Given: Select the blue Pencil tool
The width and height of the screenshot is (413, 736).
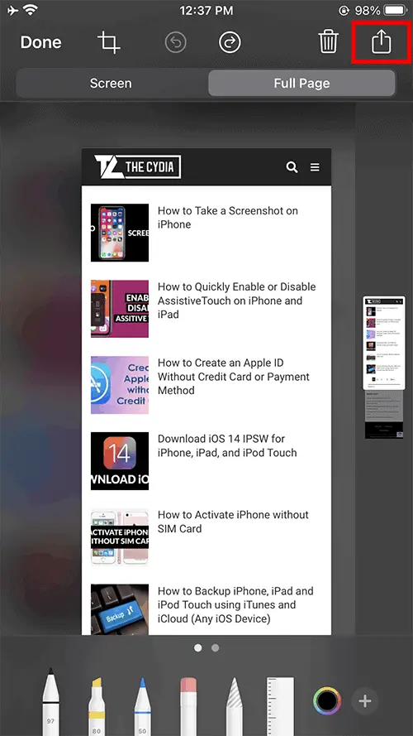Looking at the screenshot, I should 142,706.
